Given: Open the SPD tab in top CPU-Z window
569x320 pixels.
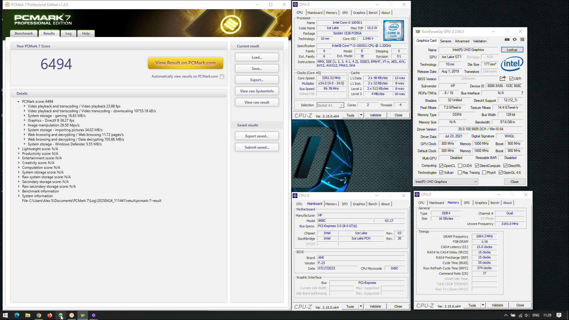Looking at the screenshot, I should pyautogui.click(x=345, y=13).
